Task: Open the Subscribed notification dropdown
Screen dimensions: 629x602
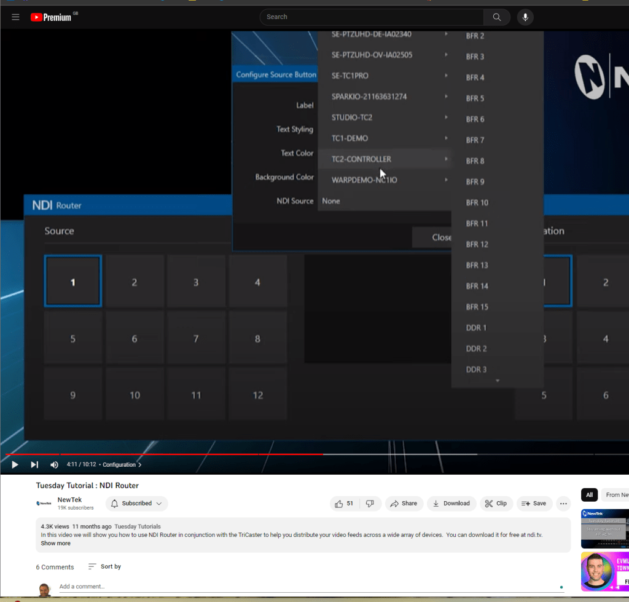Action: pos(136,503)
